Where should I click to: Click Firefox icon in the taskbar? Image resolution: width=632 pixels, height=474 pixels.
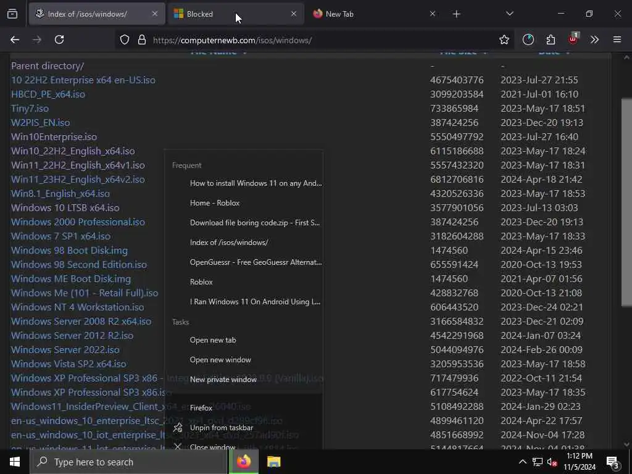[x=243, y=462]
